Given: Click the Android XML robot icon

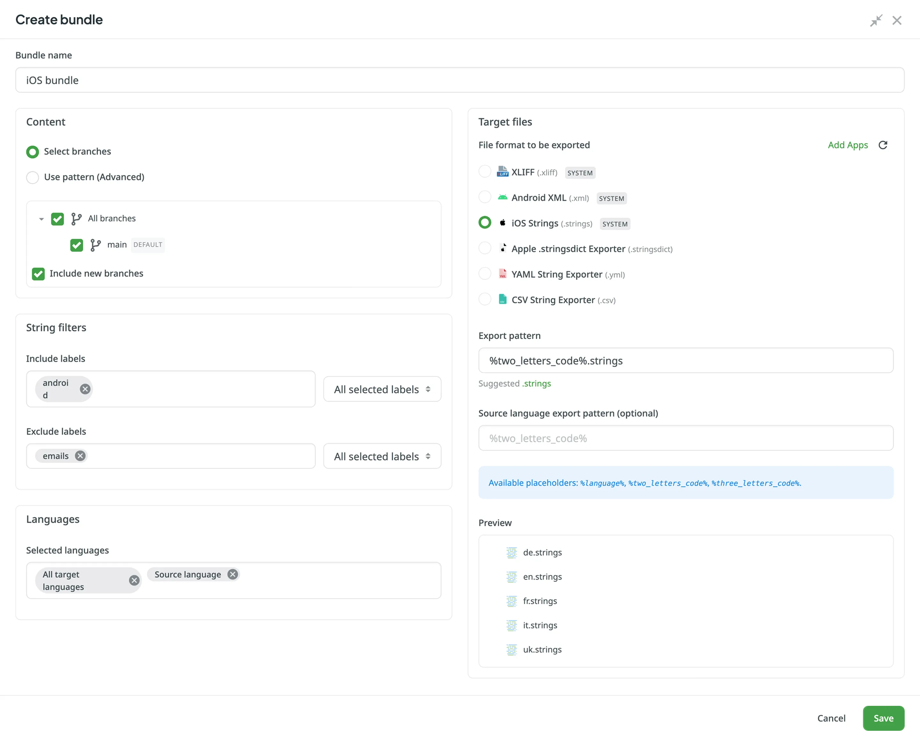Looking at the screenshot, I should (x=502, y=197).
